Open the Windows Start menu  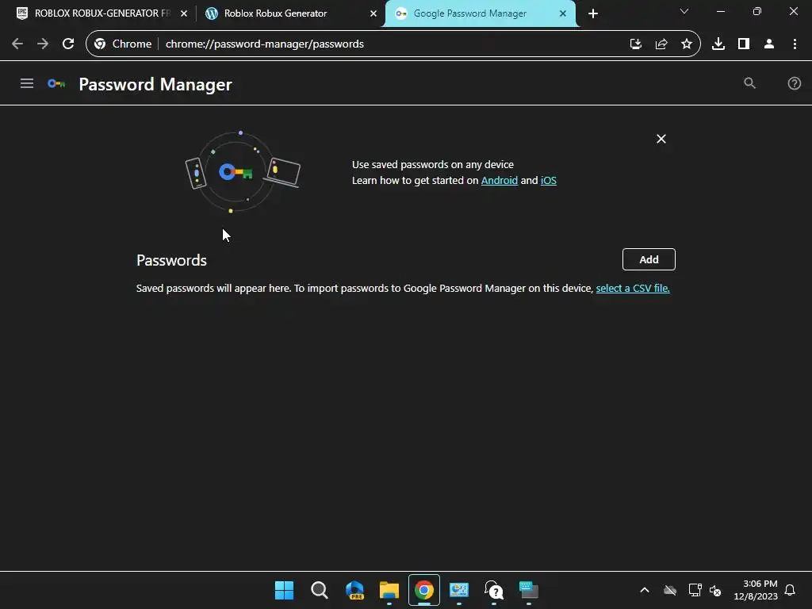[285, 590]
